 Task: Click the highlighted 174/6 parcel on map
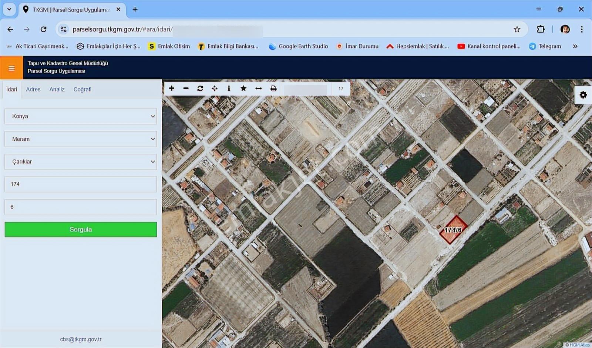click(x=453, y=230)
